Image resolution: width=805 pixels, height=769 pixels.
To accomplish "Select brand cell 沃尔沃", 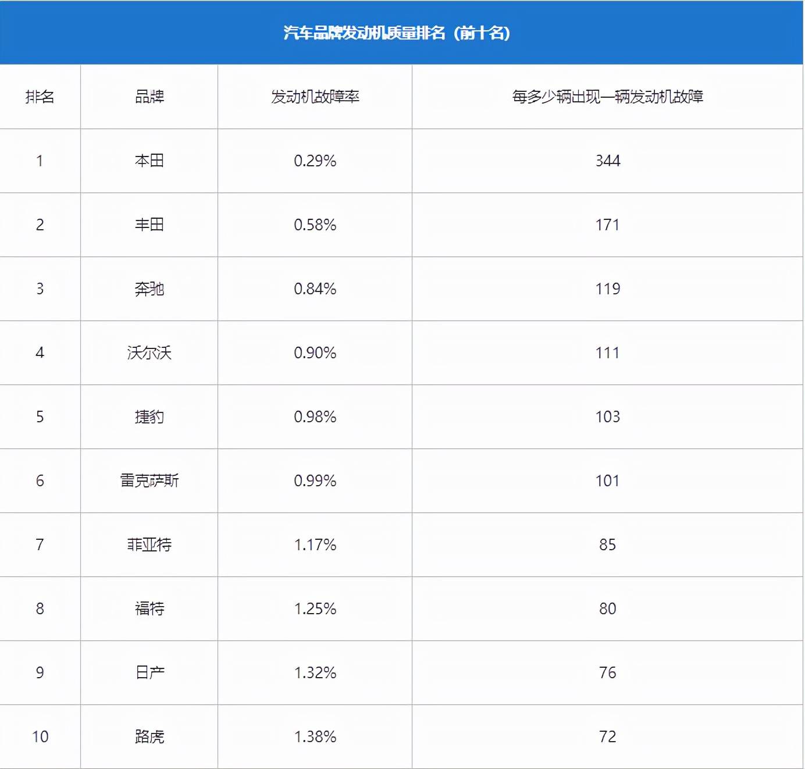I will 149,353.
